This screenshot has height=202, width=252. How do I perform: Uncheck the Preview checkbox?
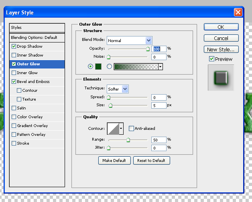[211, 59]
